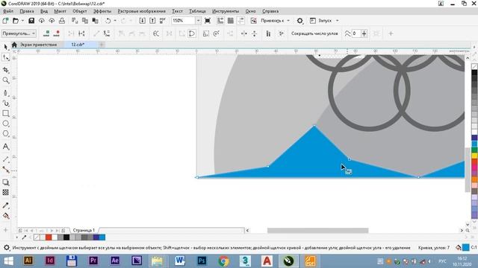
Task: Select the Polygon tool
Action: 5,134
